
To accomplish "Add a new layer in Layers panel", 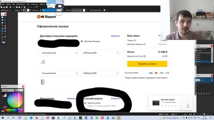I will (x=196, y=94).
